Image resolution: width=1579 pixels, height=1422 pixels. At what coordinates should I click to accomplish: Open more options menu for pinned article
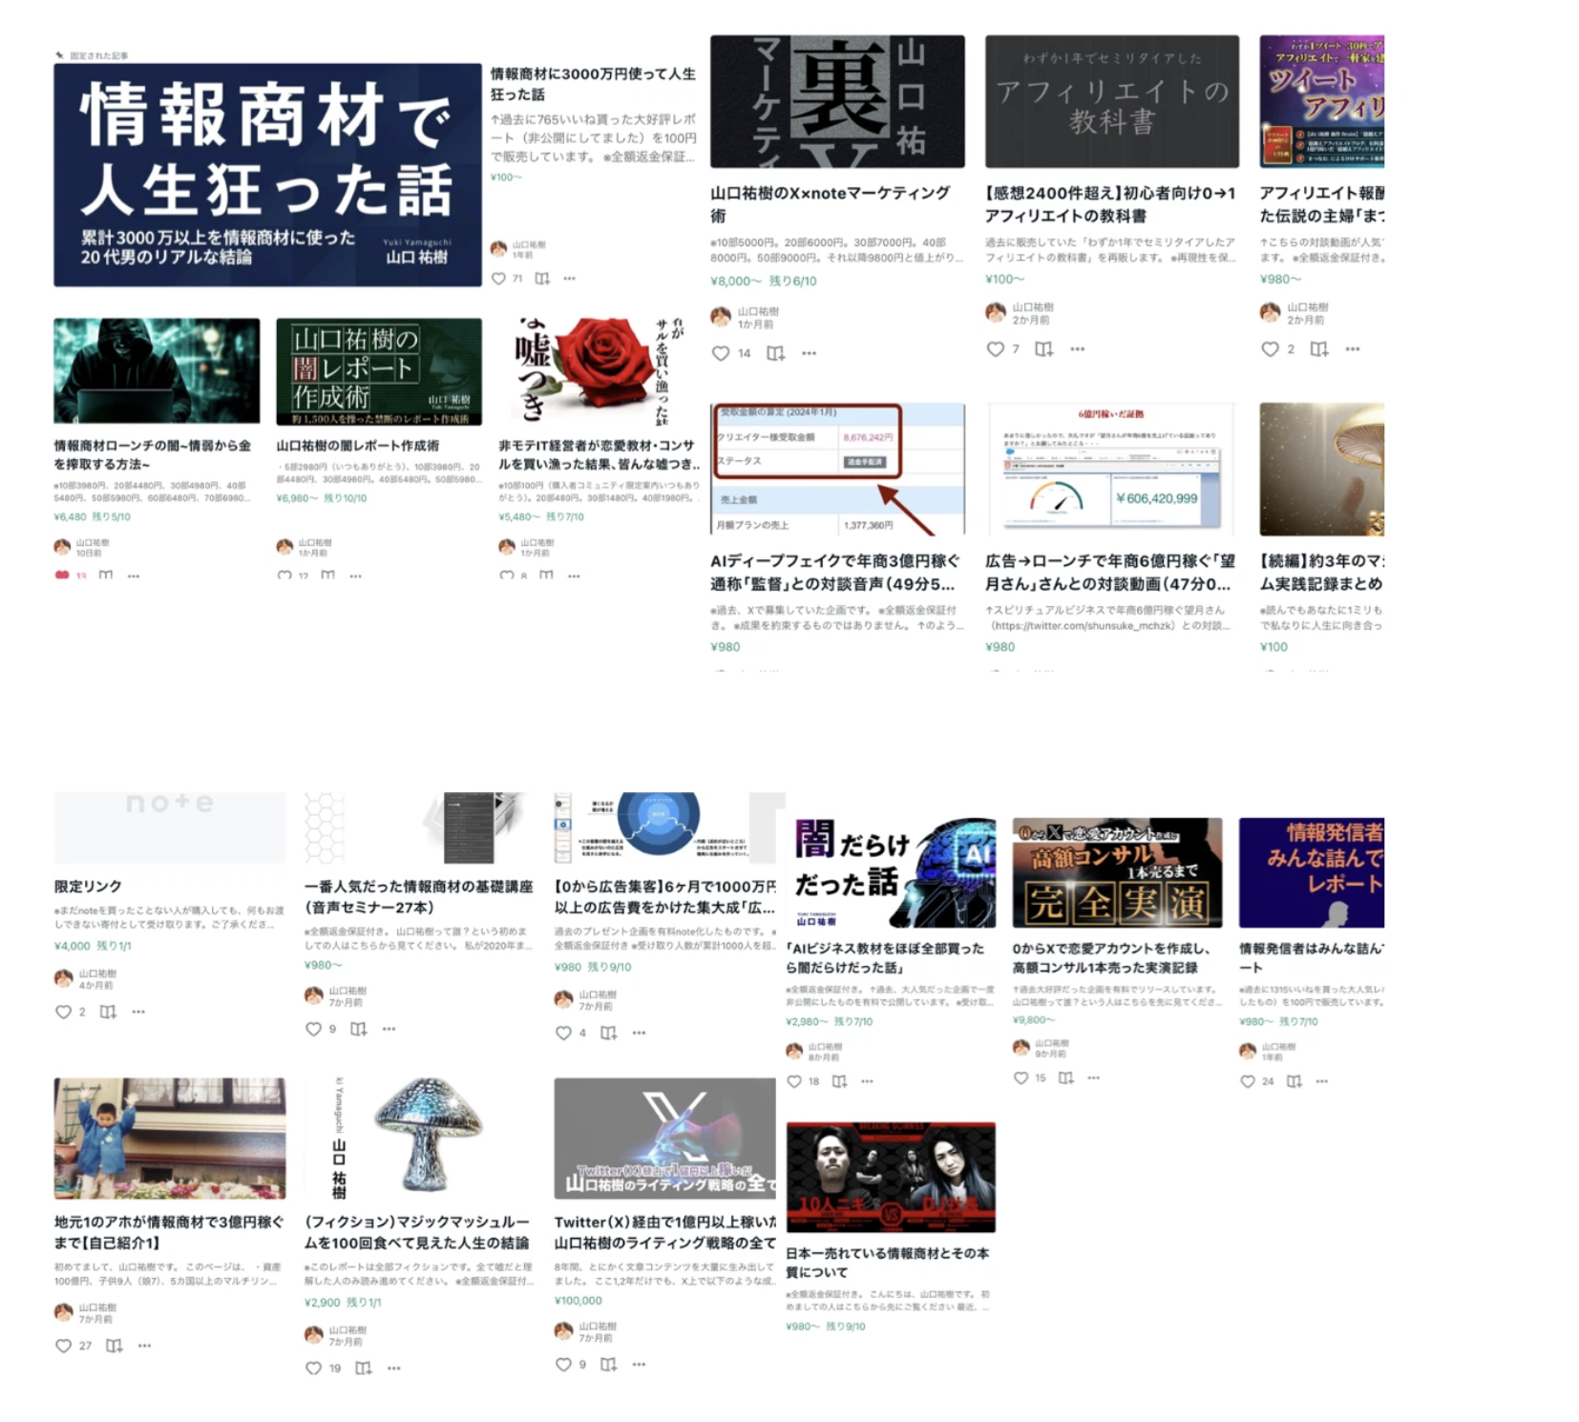570,279
